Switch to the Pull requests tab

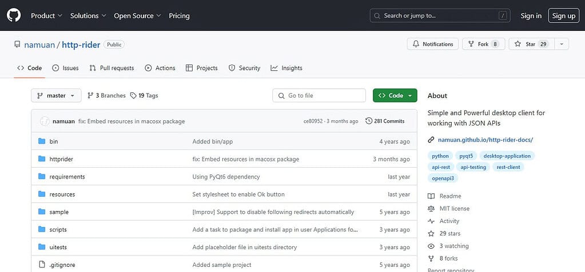click(112, 68)
